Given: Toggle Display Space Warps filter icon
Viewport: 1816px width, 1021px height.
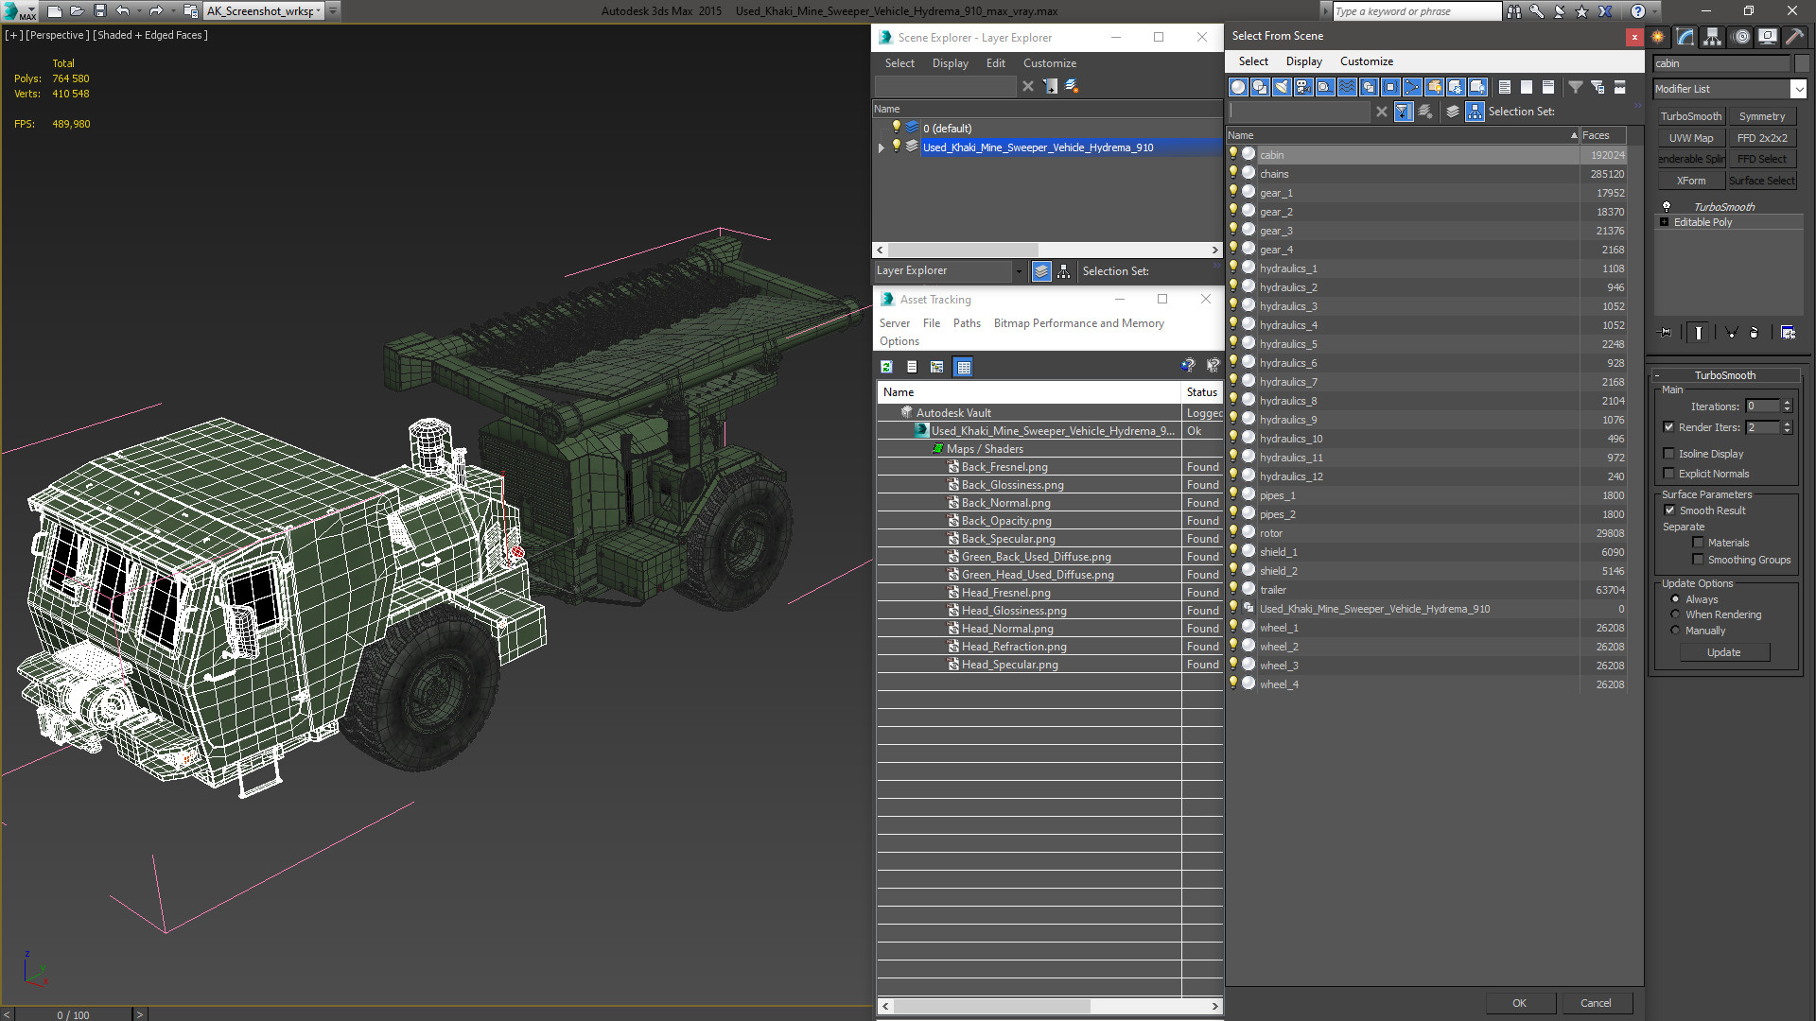Looking at the screenshot, I should click(1347, 87).
